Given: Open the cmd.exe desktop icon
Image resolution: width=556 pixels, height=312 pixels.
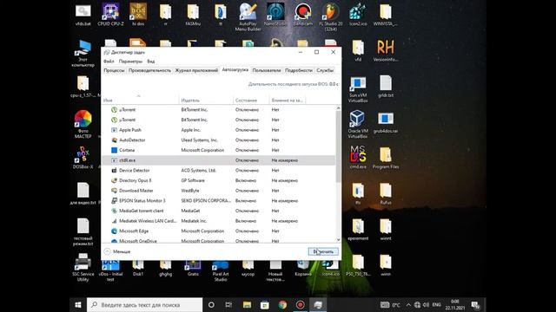Looking at the screenshot, I should pyautogui.click(x=358, y=158).
